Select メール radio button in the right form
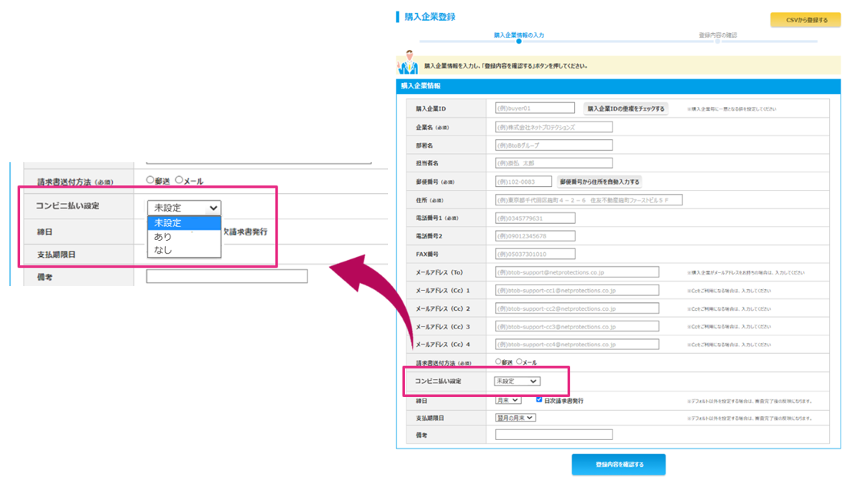Screen dimensions: 863x480 click(x=519, y=362)
